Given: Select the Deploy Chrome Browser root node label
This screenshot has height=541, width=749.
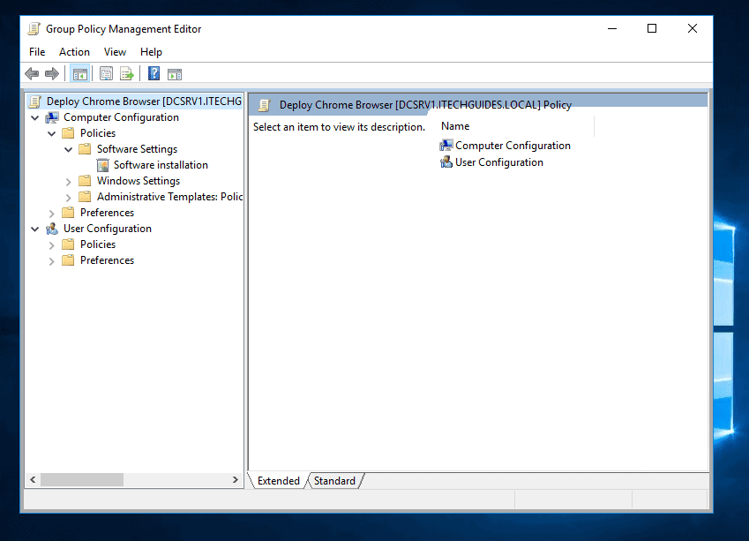Looking at the screenshot, I should click(x=145, y=101).
